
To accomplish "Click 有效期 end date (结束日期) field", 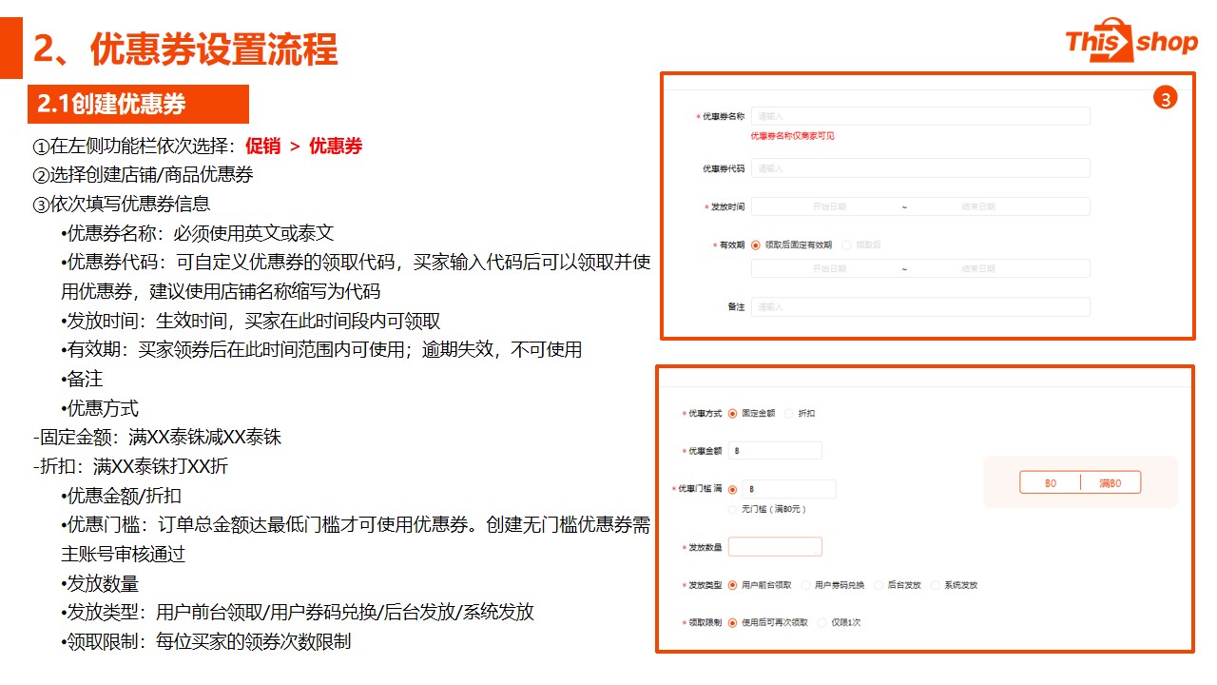I will pyautogui.click(x=978, y=269).
